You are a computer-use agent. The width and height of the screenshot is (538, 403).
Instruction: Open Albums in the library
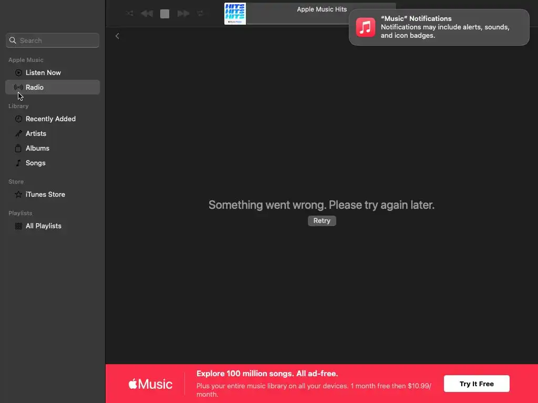click(53, 149)
